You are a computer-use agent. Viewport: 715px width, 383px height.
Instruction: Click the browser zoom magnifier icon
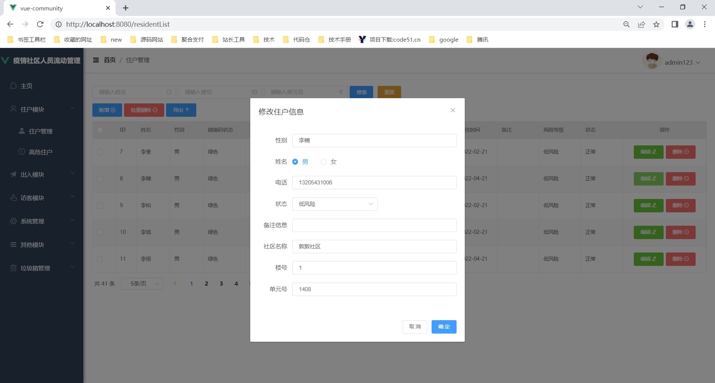pos(626,24)
